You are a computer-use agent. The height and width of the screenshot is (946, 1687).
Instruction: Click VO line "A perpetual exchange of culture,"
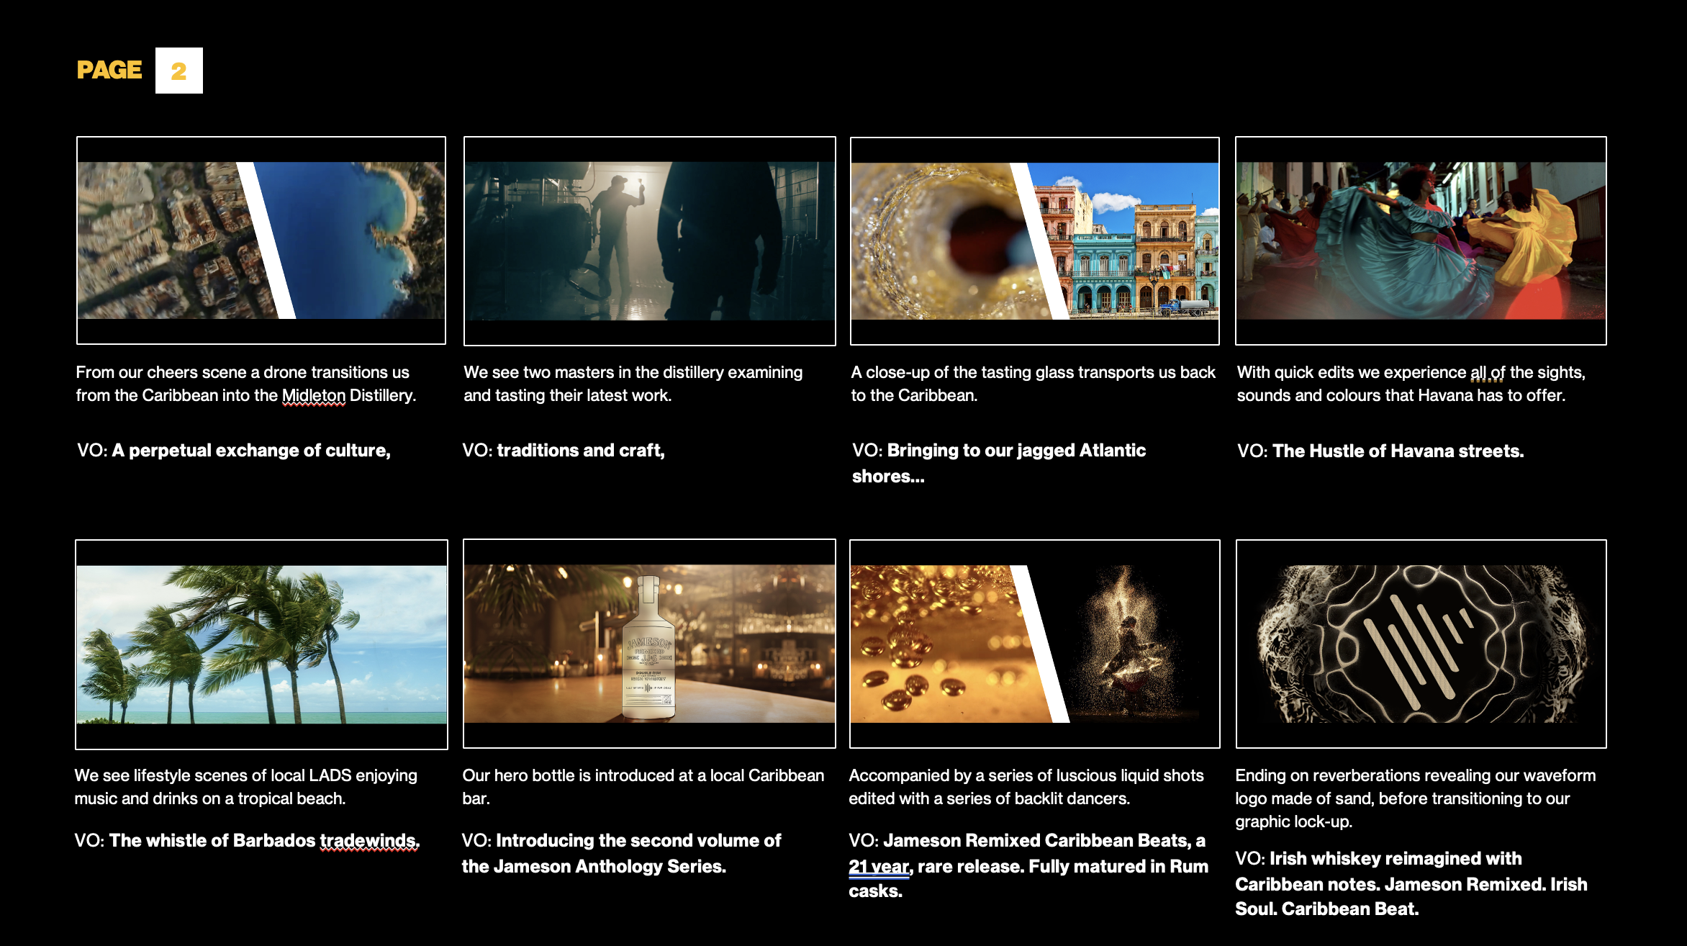coord(234,451)
